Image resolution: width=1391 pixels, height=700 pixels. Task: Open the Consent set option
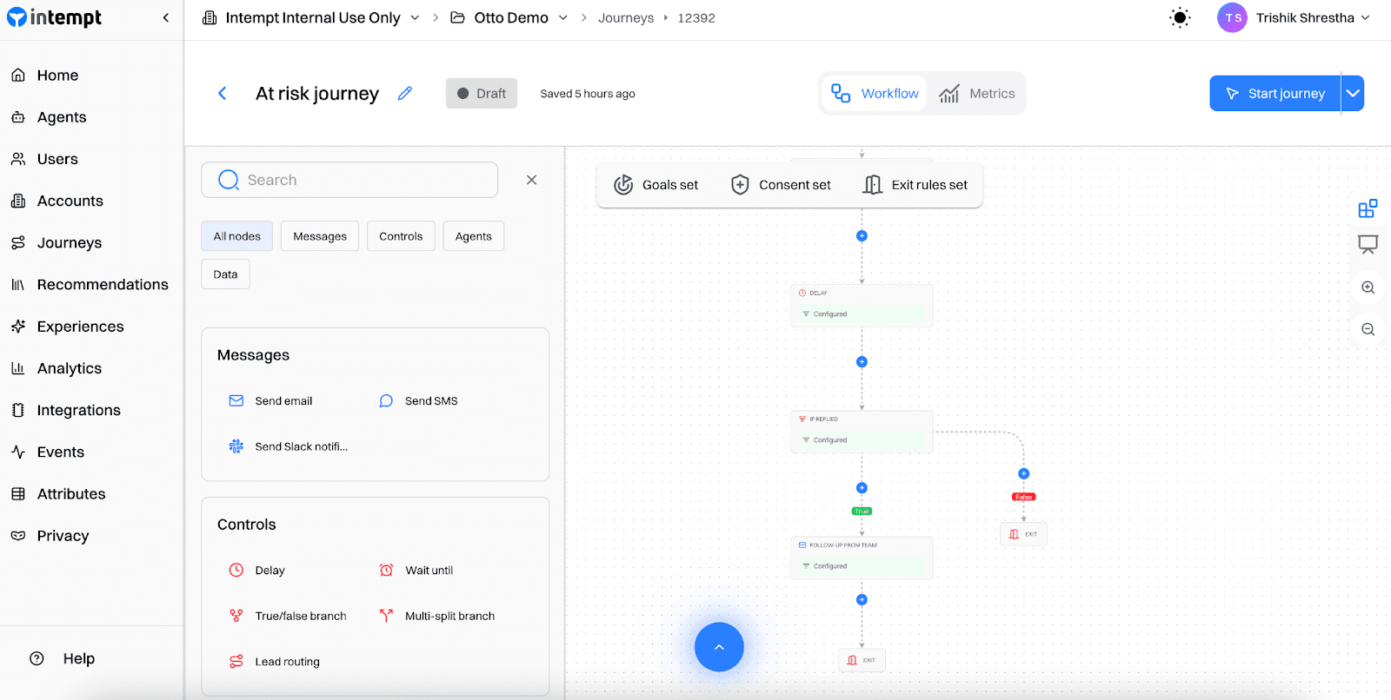(x=781, y=185)
